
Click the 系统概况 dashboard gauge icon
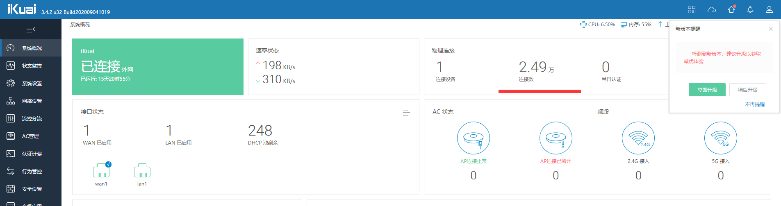point(11,48)
